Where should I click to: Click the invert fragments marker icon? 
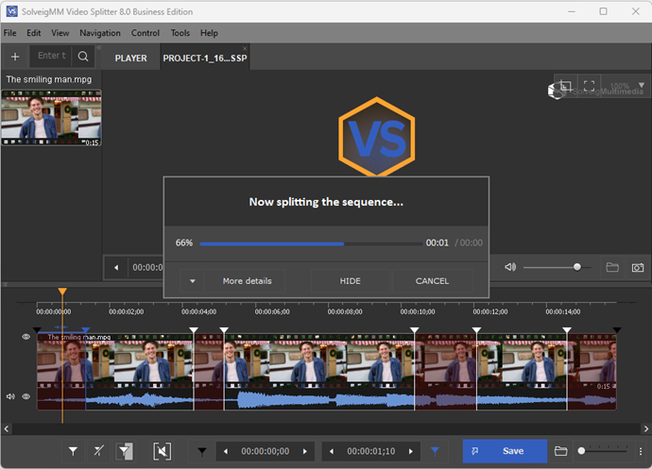pyautogui.click(x=125, y=451)
